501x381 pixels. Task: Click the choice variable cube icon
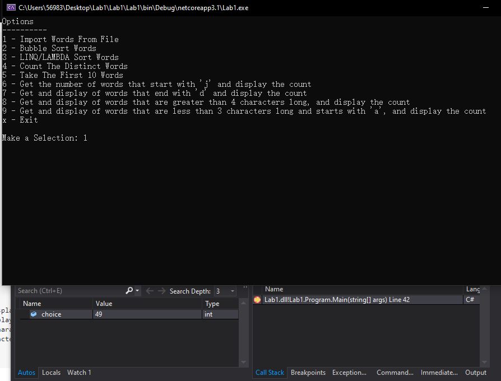tap(34, 314)
